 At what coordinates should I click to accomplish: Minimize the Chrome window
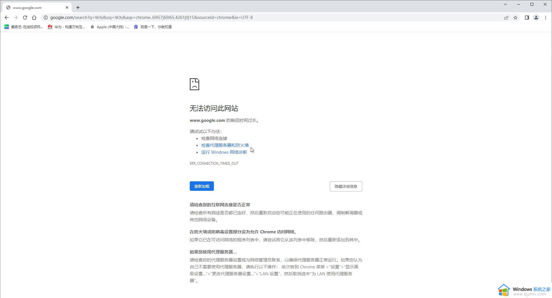click(x=519, y=4)
